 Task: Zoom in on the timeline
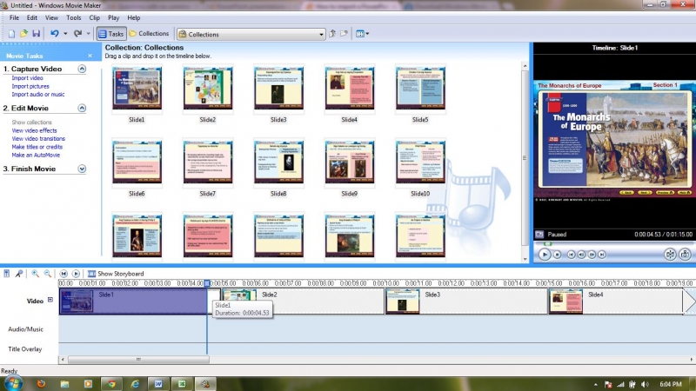click(35, 274)
